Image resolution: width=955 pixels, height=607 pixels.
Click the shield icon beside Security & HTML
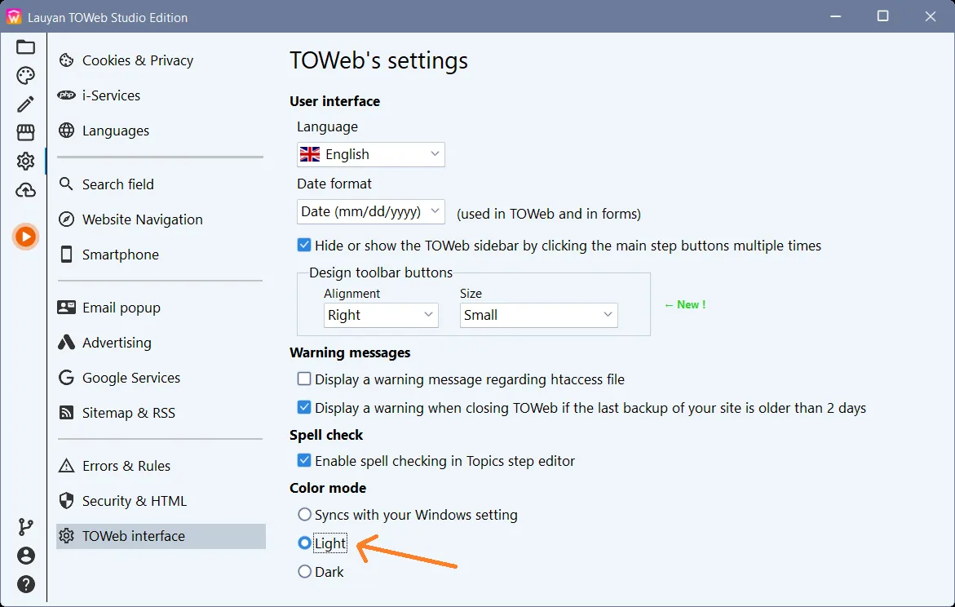click(66, 501)
